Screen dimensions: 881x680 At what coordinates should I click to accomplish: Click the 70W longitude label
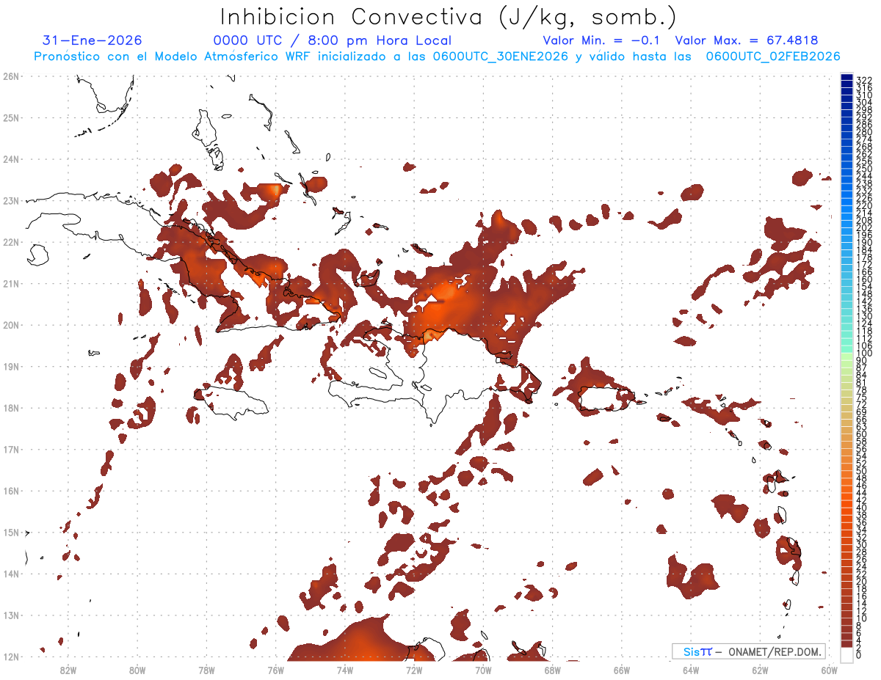click(x=483, y=670)
